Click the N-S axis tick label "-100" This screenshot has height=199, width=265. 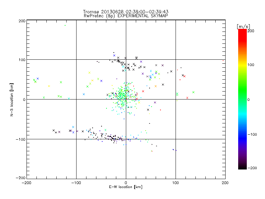point(21,139)
